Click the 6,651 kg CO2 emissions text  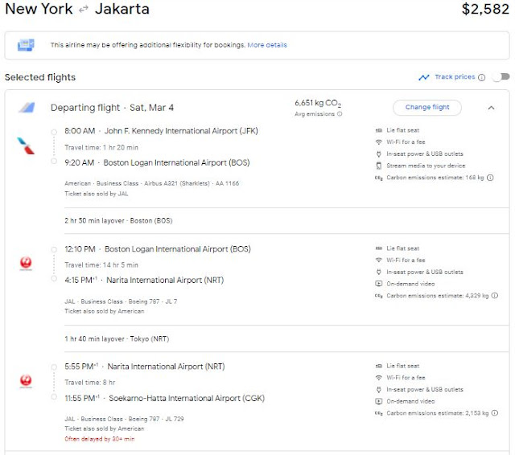pos(319,103)
